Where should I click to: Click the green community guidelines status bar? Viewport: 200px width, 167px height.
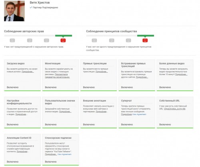pyautogui.click(x=146, y=36)
